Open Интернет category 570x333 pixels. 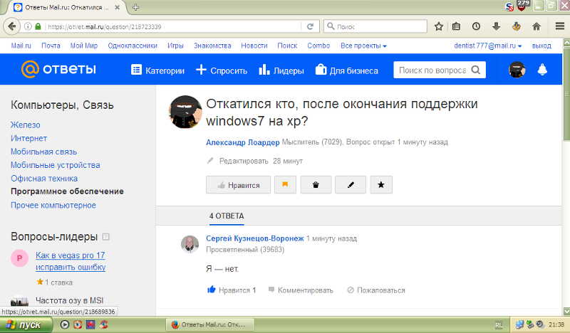[x=28, y=138]
